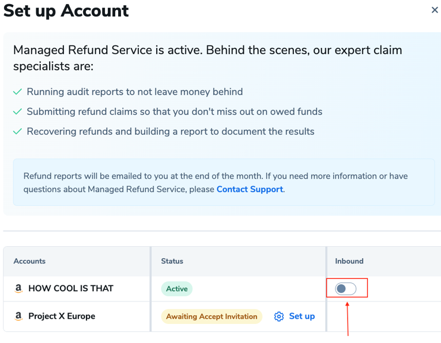This screenshot has width=441, height=343.
Task: Click the Refund reports info notice box
Action: pyautogui.click(x=224, y=182)
